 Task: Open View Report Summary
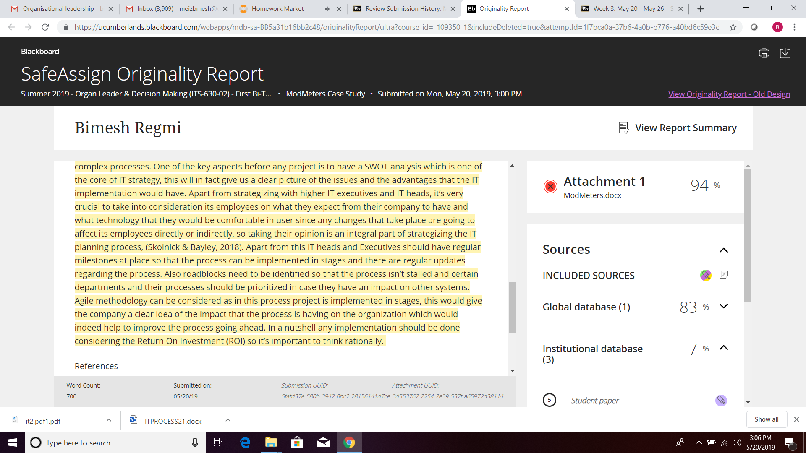click(678, 128)
